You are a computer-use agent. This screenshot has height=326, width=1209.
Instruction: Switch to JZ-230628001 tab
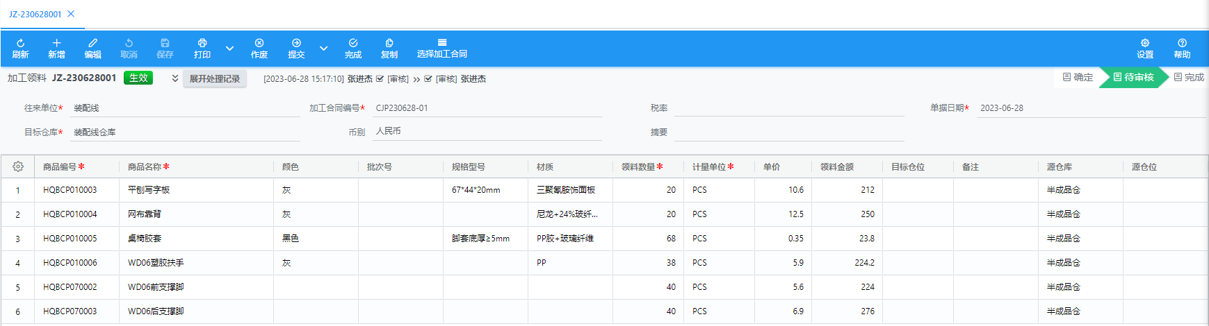coord(35,14)
